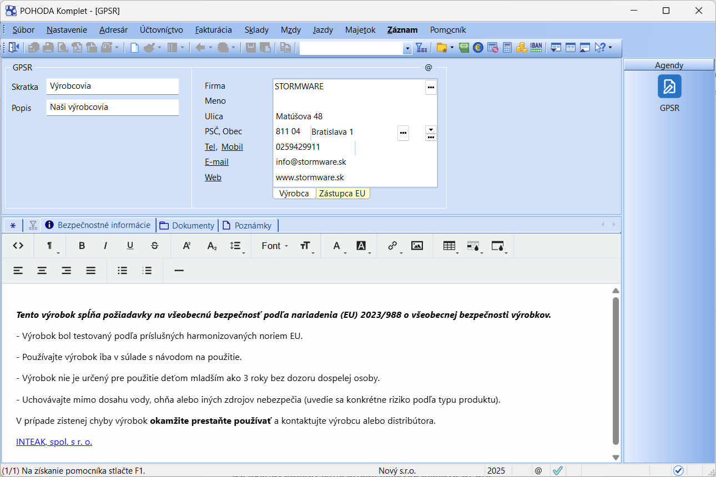The image size is (716, 477).
Task: Toggle strikethrough formatting
Action: click(x=154, y=246)
